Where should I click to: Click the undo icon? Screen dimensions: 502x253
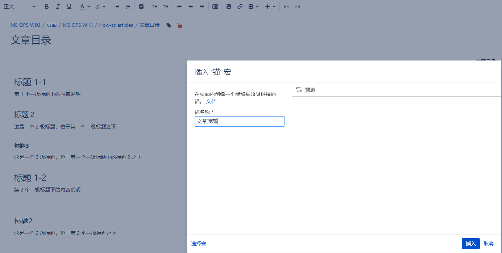pyautogui.click(x=286, y=7)
